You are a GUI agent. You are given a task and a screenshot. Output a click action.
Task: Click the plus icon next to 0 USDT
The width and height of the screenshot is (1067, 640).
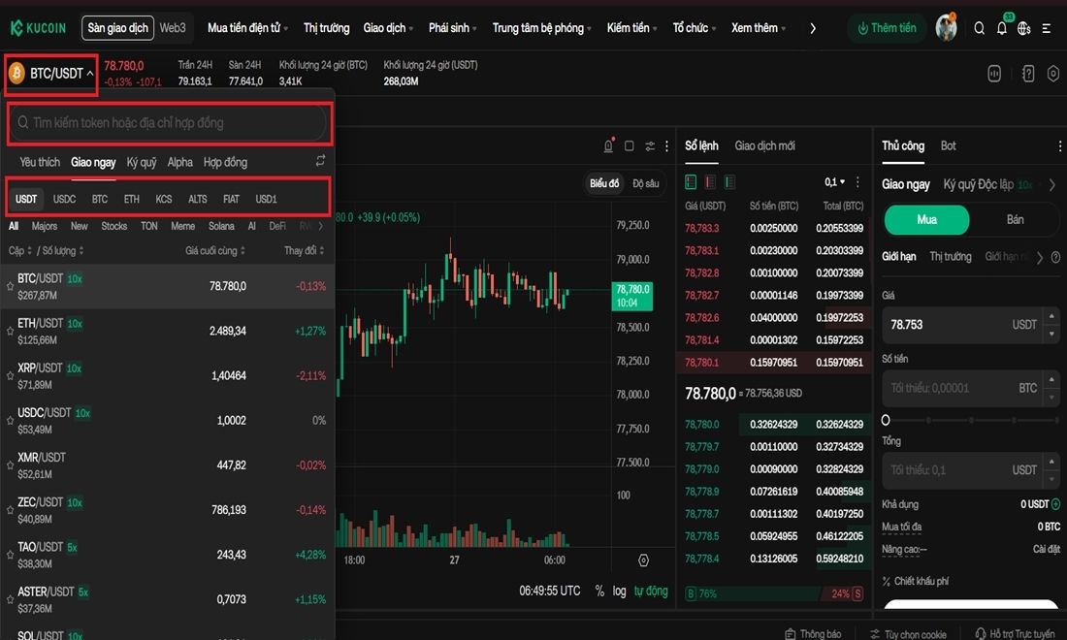coord(1056,504)
